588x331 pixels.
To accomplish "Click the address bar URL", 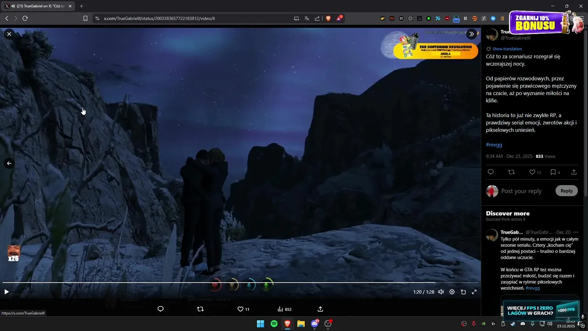I will click(159, 18).
